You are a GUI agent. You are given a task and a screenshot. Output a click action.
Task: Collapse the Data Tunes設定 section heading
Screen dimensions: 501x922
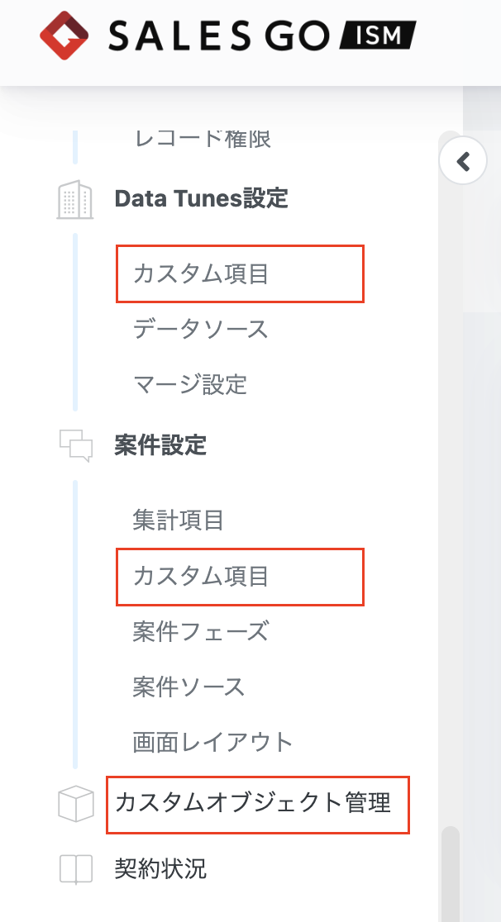point(202,199)
